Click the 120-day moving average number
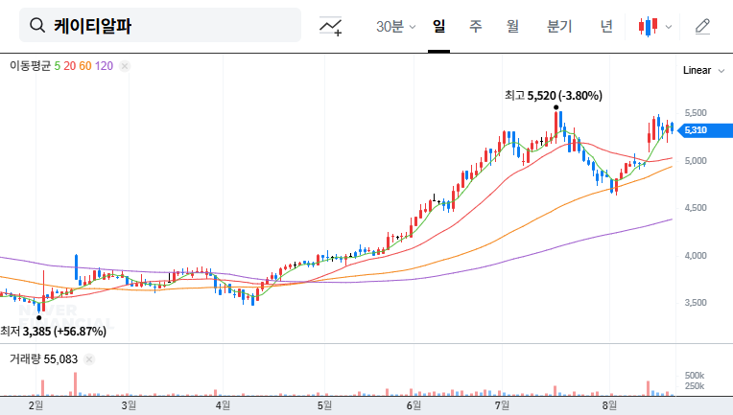The image size is (733, 415). [x=105, y=66]
